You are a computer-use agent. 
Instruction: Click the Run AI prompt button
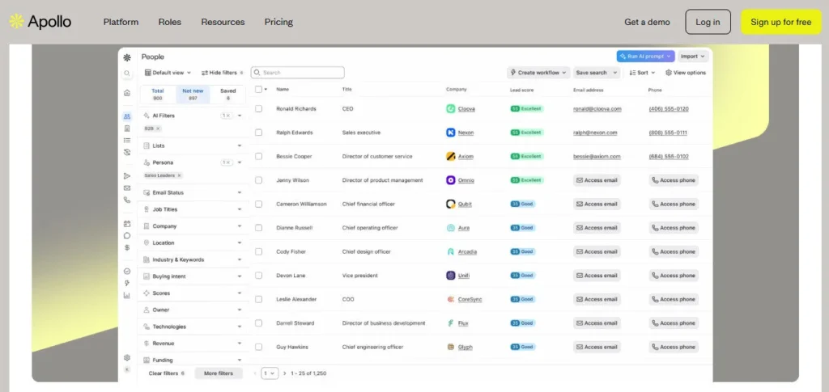[645, 57]
